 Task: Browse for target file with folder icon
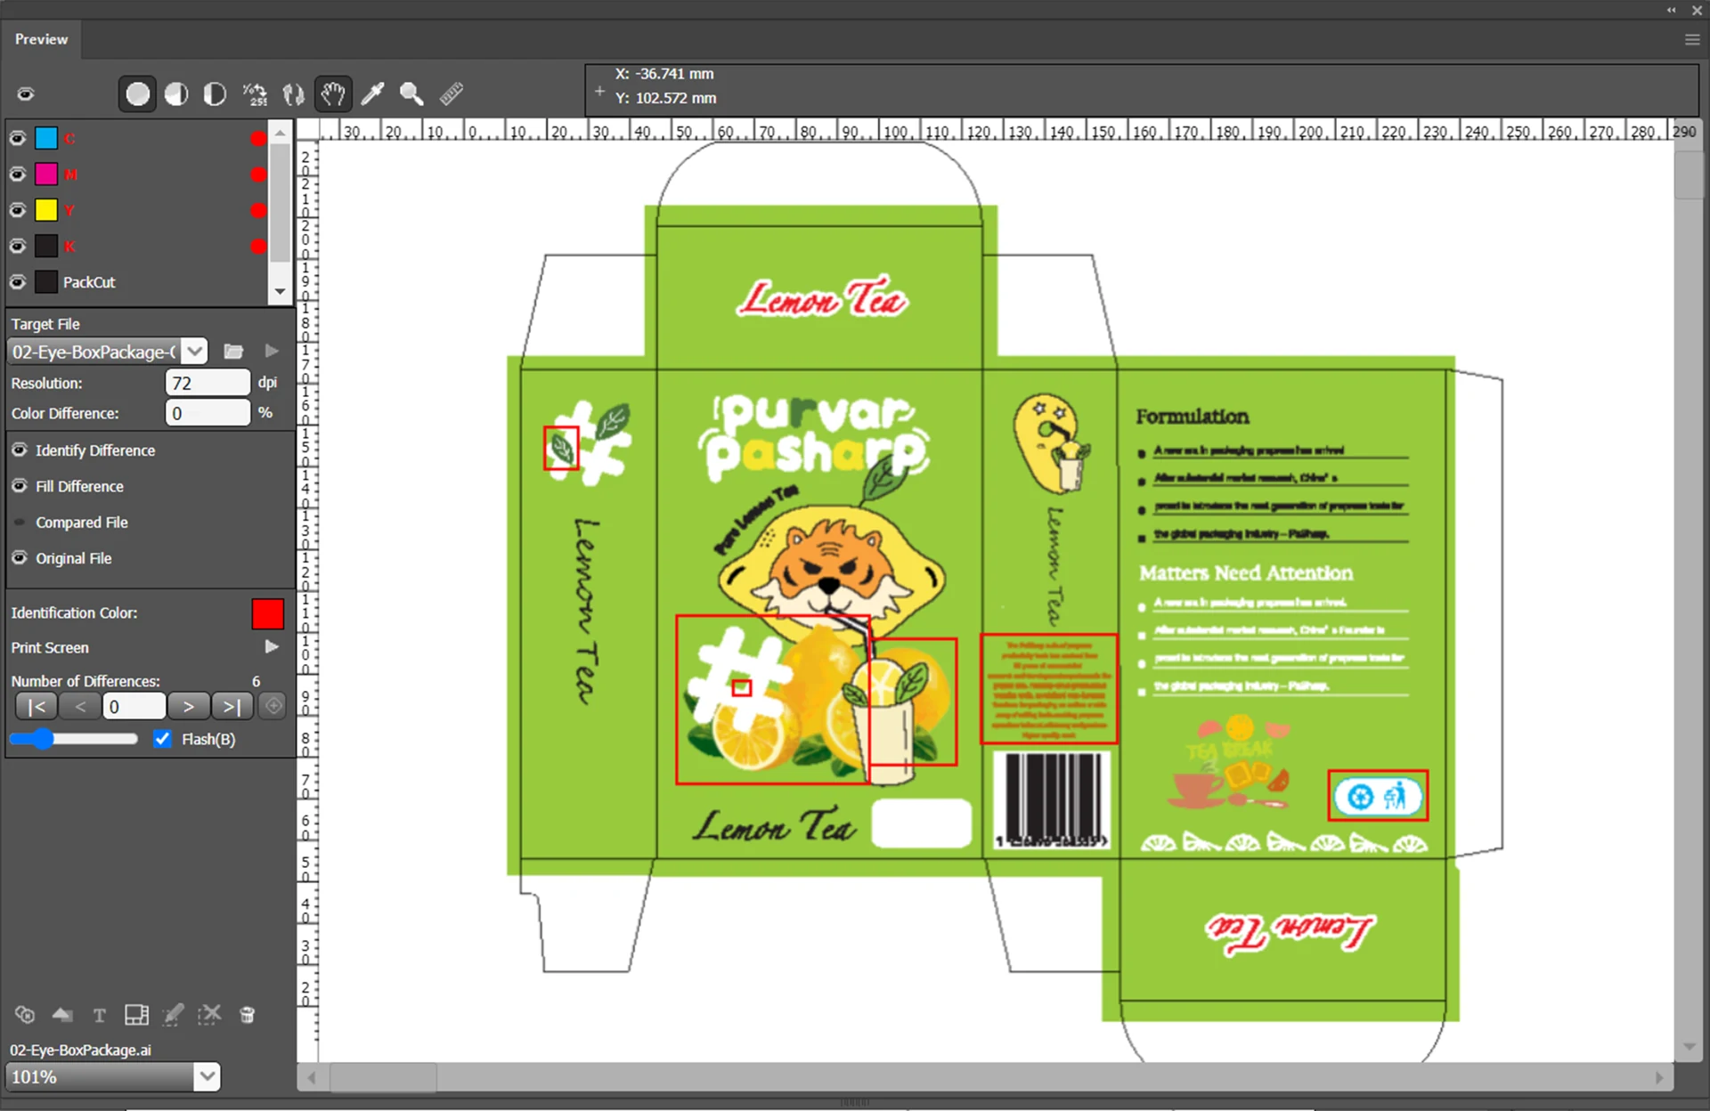click(233, 352)
